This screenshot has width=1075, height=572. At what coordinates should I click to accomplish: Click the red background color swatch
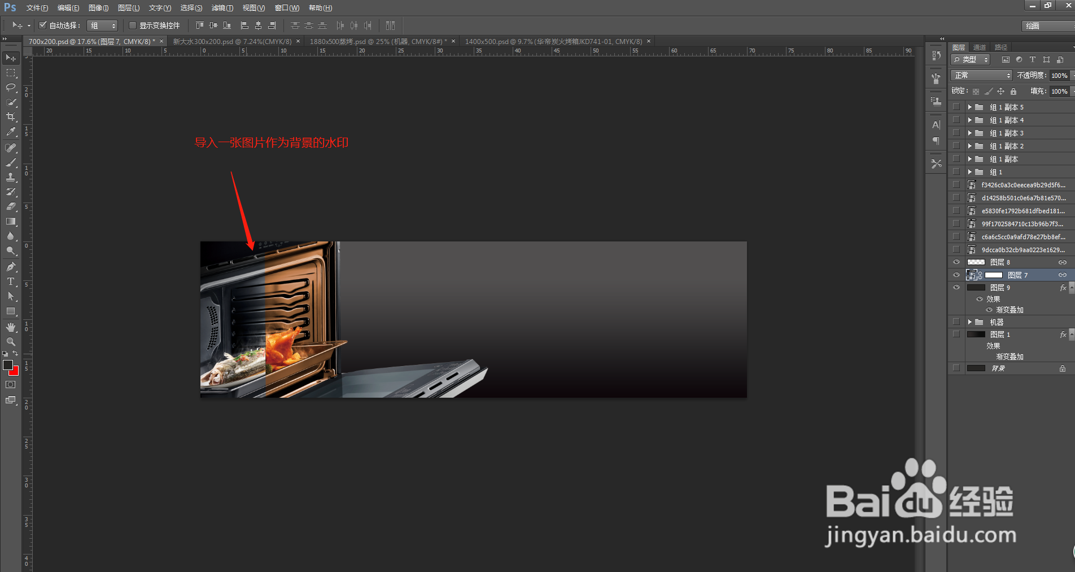(x=15, y=372)
